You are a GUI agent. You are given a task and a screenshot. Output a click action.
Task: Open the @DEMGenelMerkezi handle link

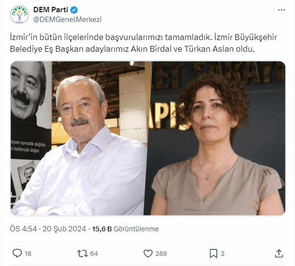tap(67, 20)
